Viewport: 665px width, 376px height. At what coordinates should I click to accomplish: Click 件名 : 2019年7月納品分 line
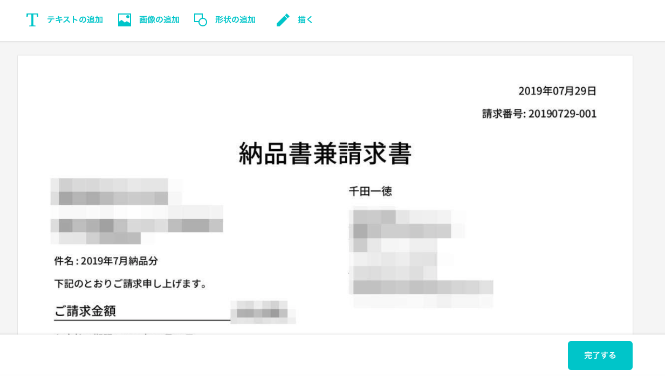(106, 261)
